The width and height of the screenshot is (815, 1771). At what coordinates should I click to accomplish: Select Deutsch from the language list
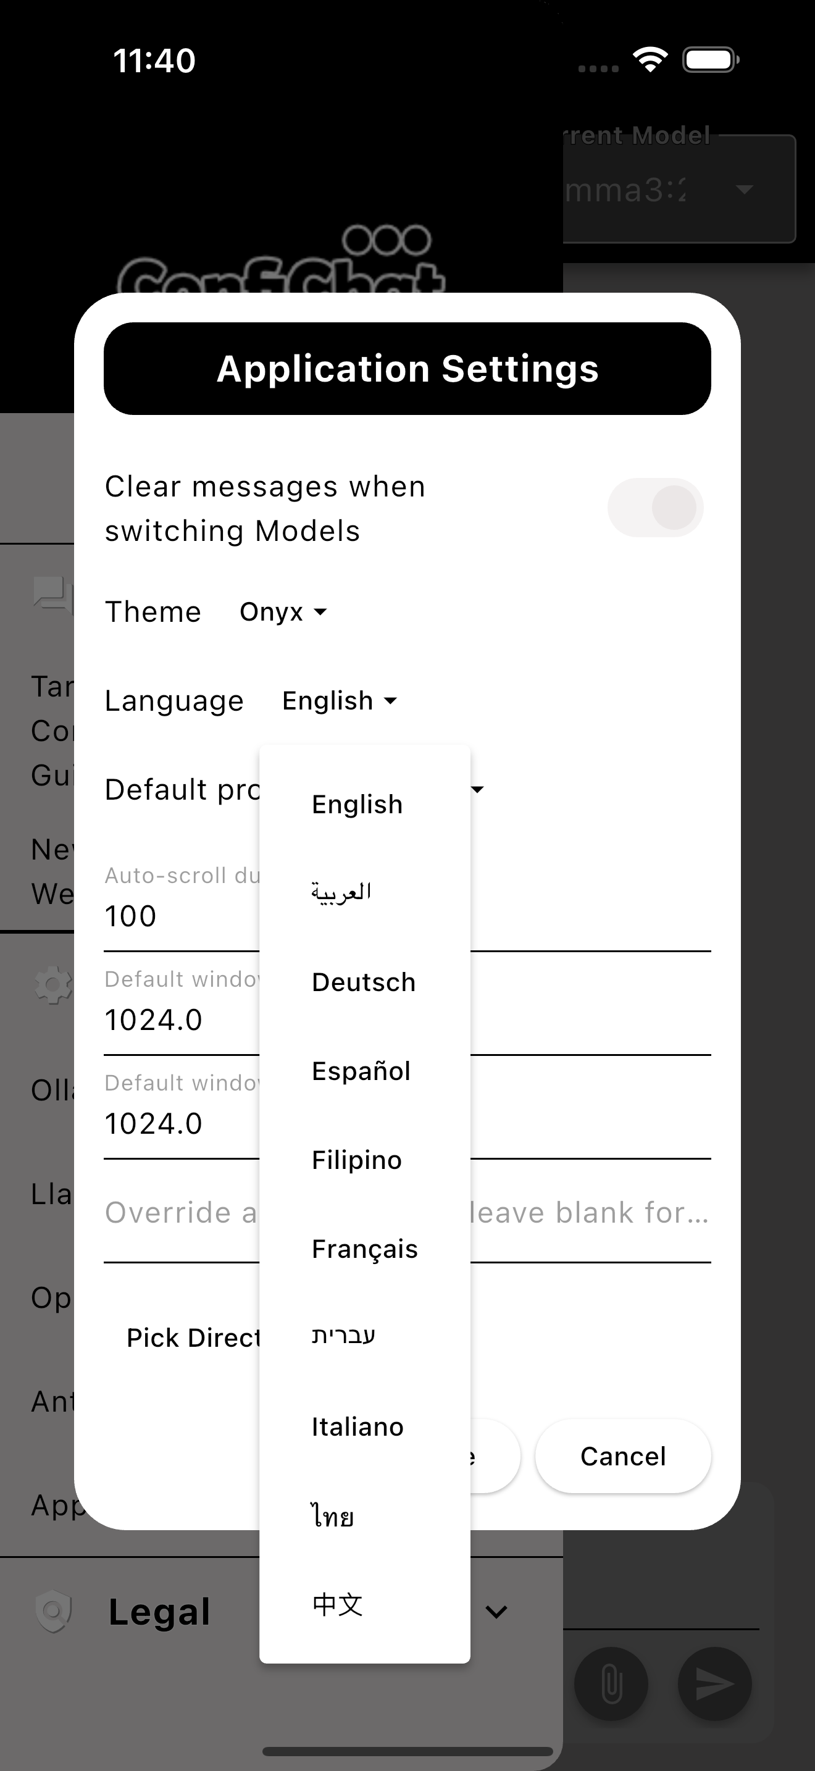[365, 982]
